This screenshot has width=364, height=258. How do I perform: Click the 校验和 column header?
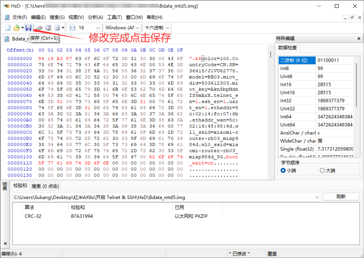click(x=121, y=207)
